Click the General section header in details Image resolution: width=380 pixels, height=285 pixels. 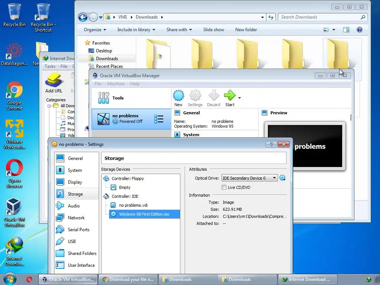point(191,113)
